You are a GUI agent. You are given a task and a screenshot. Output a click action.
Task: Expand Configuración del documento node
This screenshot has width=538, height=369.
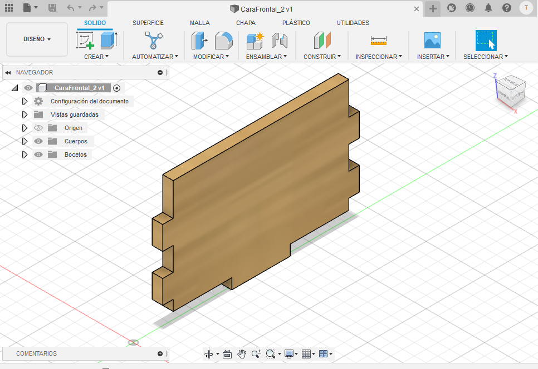pos(25,101)
